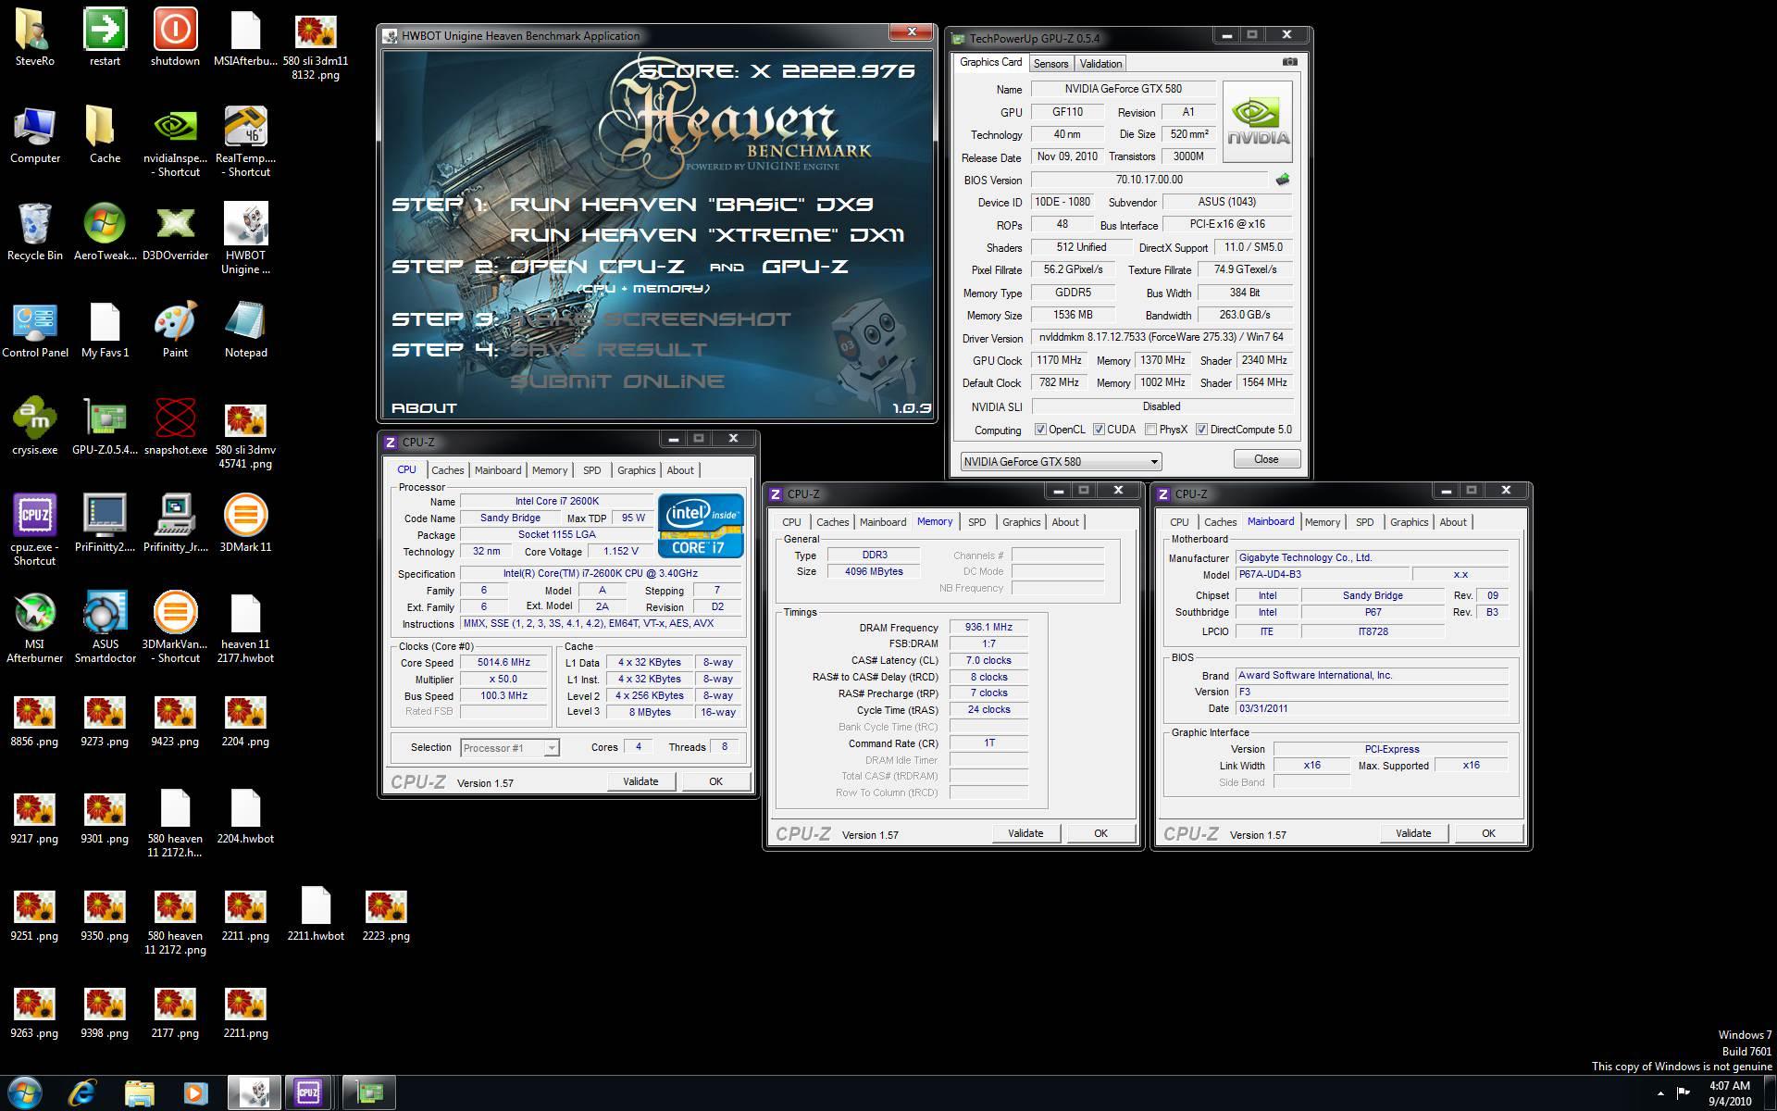Open About tab in CPU tab window
This screenshot has width=1777, height=1111.
click(x=680, y=470)
